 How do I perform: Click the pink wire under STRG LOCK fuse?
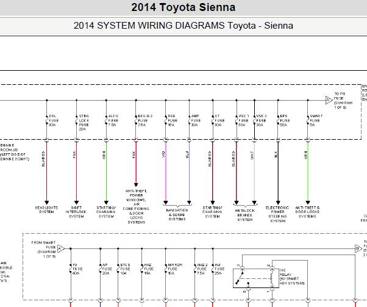pyautogui.click(x=76, y=171)
